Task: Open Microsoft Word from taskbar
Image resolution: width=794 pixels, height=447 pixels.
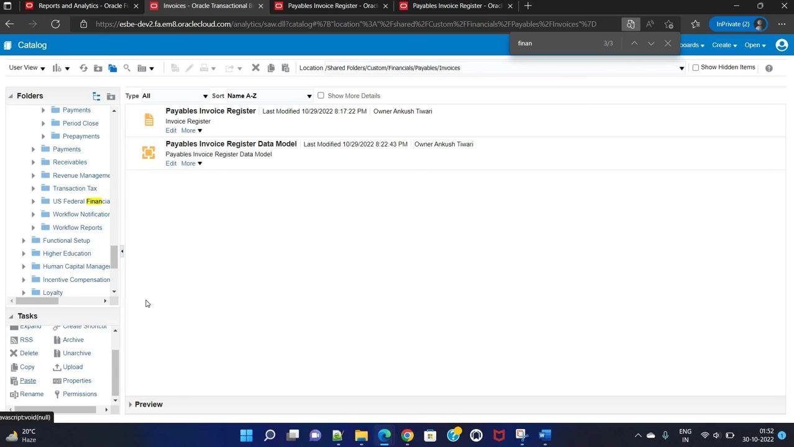Action: [x=545, y=435]
